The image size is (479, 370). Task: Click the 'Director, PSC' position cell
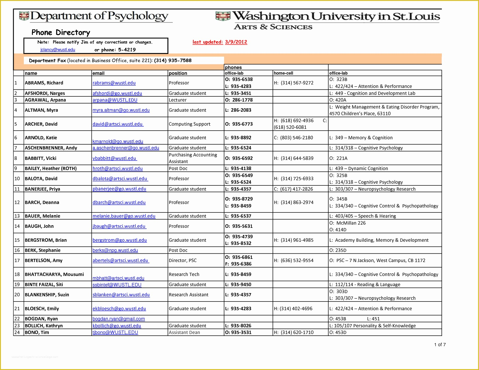pos(196,260)
